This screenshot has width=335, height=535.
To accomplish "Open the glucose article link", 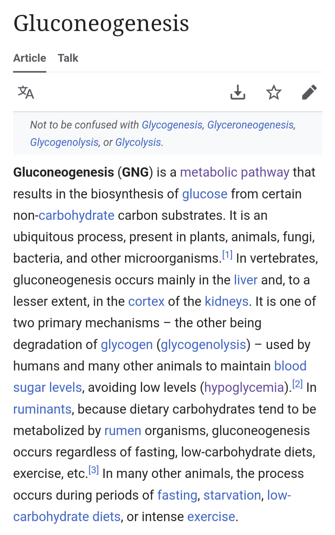I will pos(205,194).
